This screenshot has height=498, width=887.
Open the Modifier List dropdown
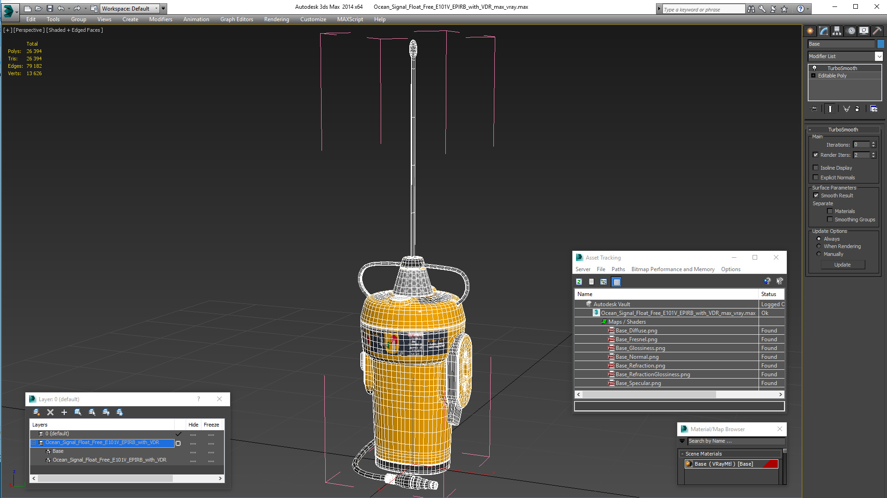(845, 56)
